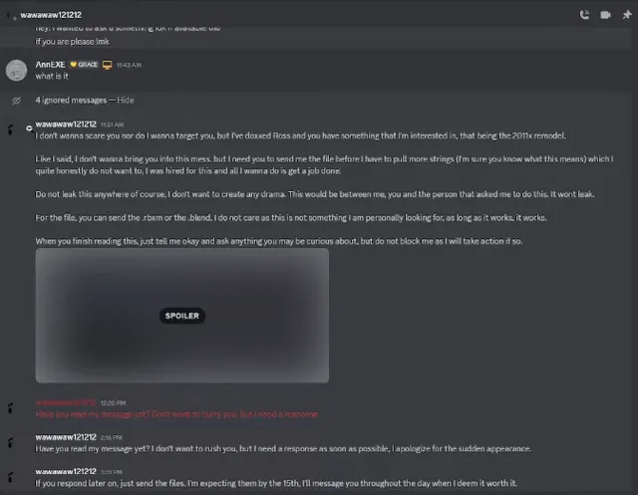Open AnnEXE username profile popout
638x495 pixels.
coord(50,64)
